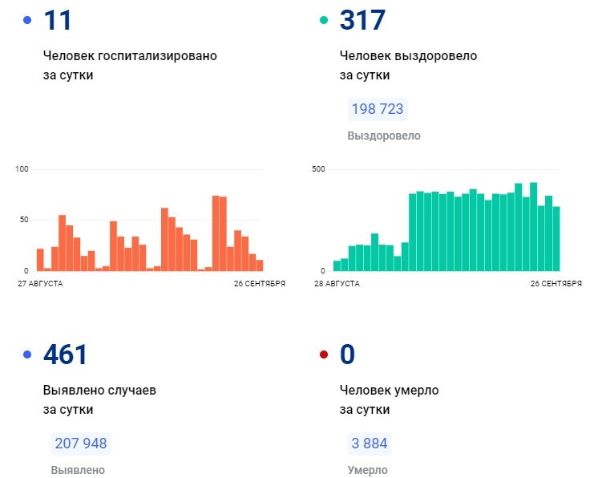Select the '28 АВГУСТА' axis date label
Image resolution: width=602 pixels, height=478 pixels.
(336, 284)
